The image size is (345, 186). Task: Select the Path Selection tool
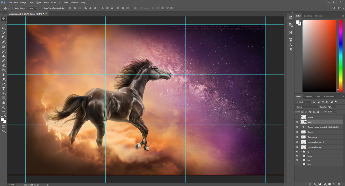coord(4,93)
